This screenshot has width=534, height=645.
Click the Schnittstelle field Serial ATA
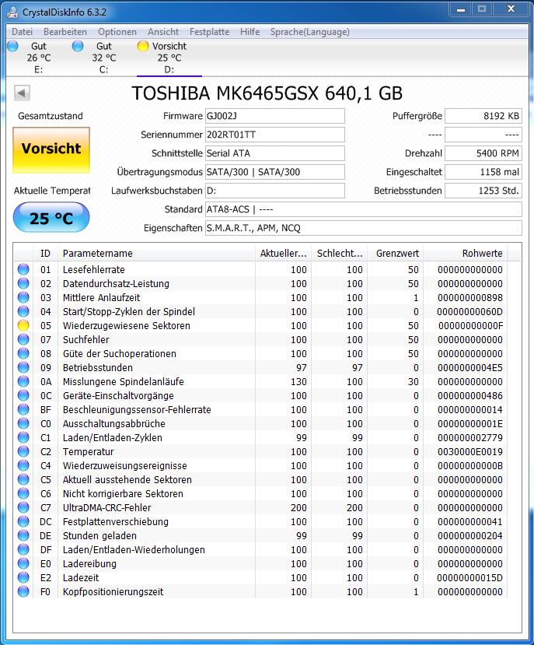click(x=274, y=153)
